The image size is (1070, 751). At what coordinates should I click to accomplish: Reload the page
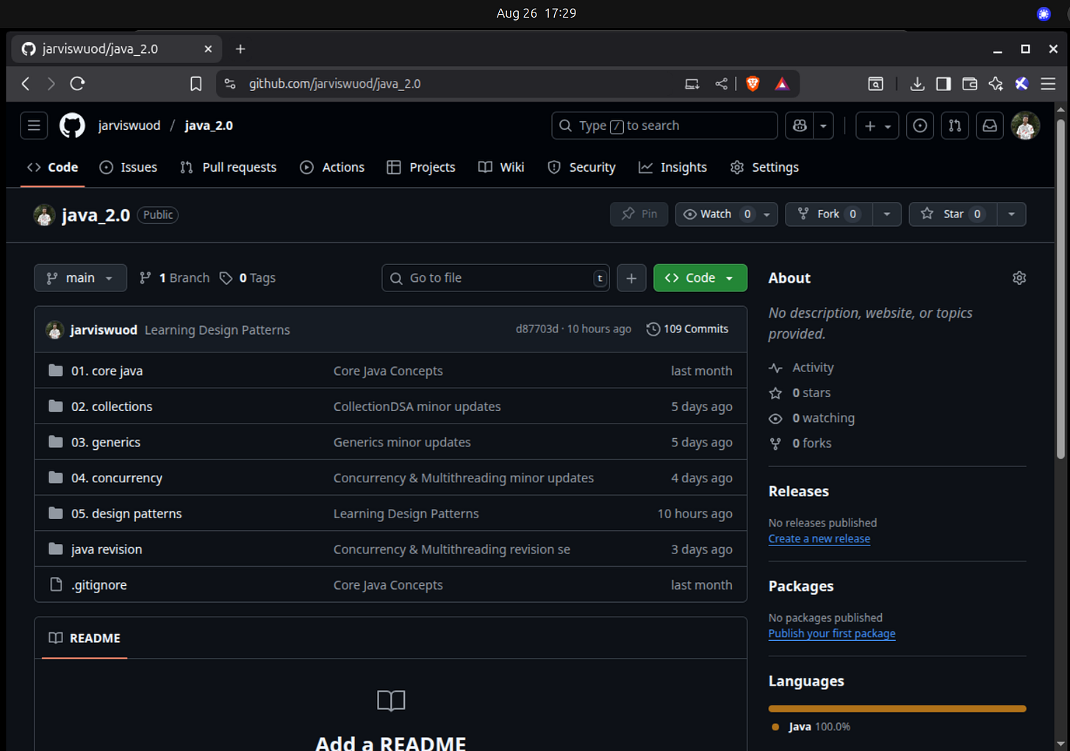tap(77, 84)
